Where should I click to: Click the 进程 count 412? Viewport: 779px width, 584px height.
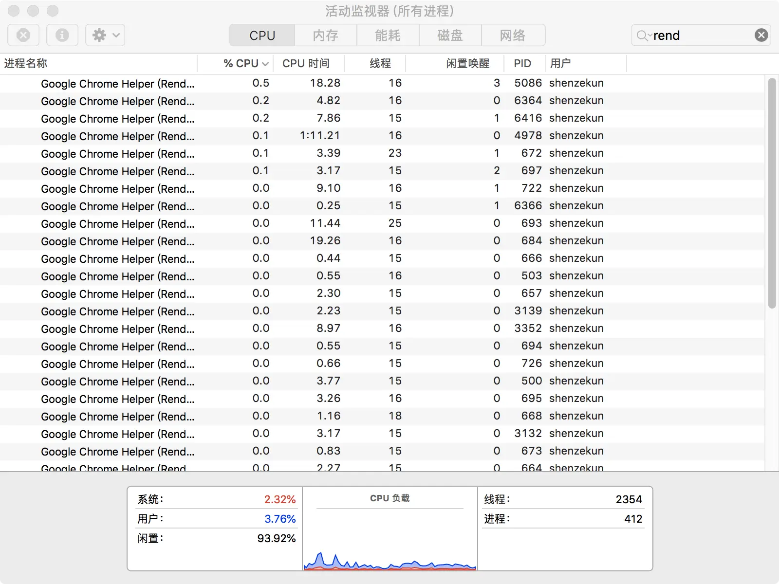[x=633, y=519]
